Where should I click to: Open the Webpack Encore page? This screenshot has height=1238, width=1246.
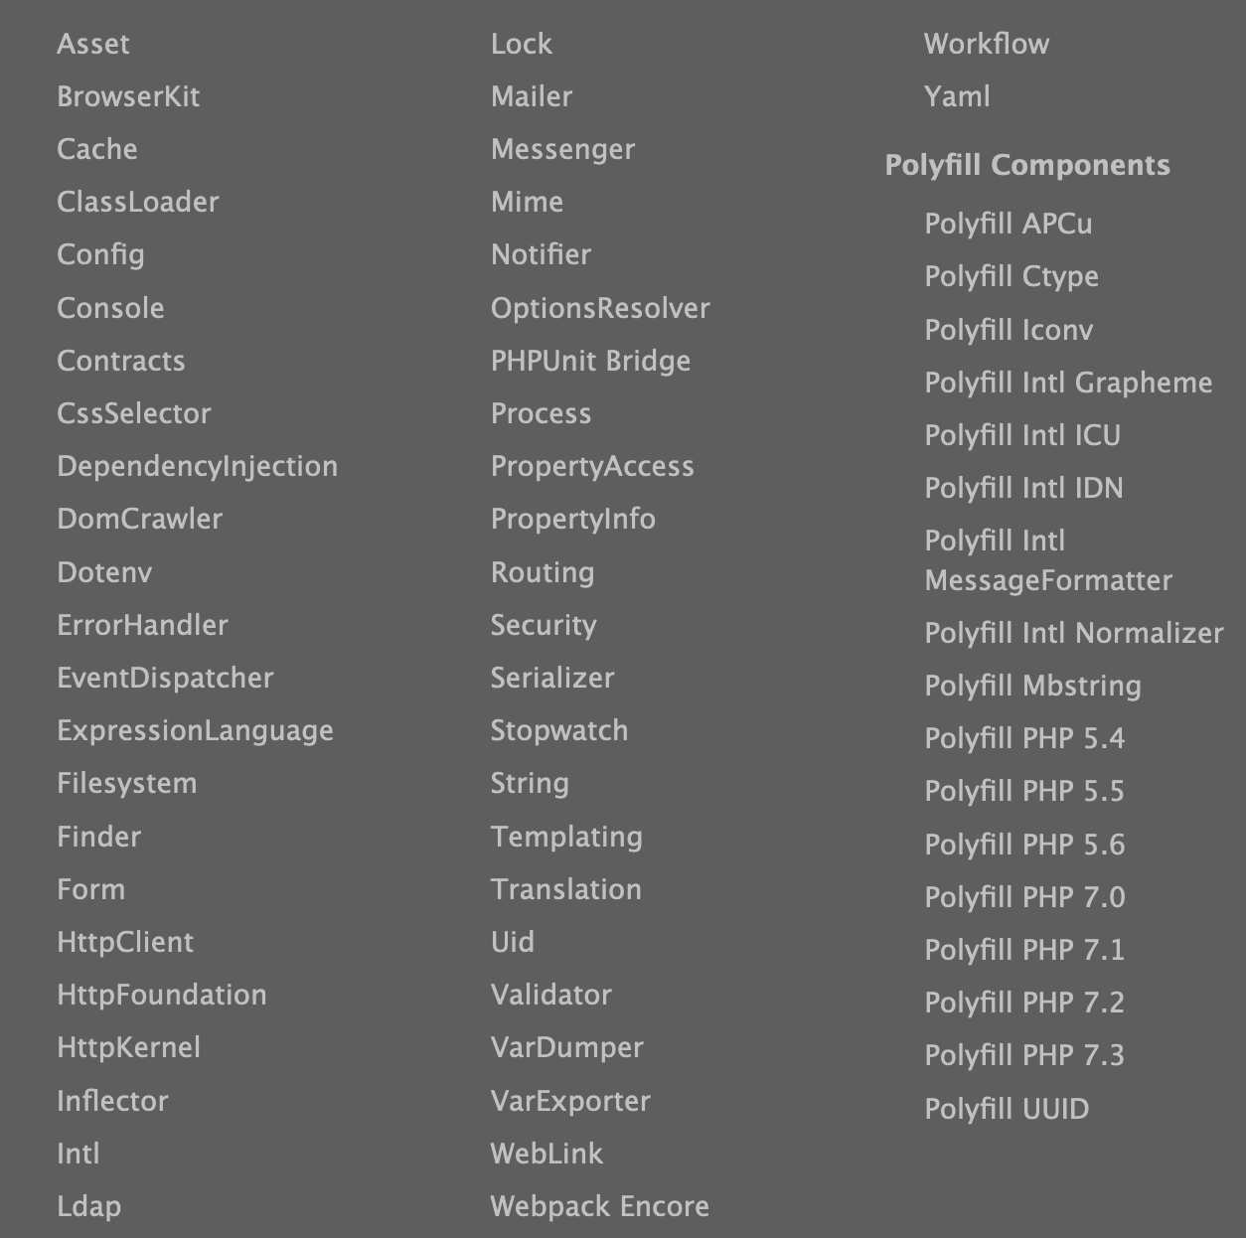(x=599, y=1206)
